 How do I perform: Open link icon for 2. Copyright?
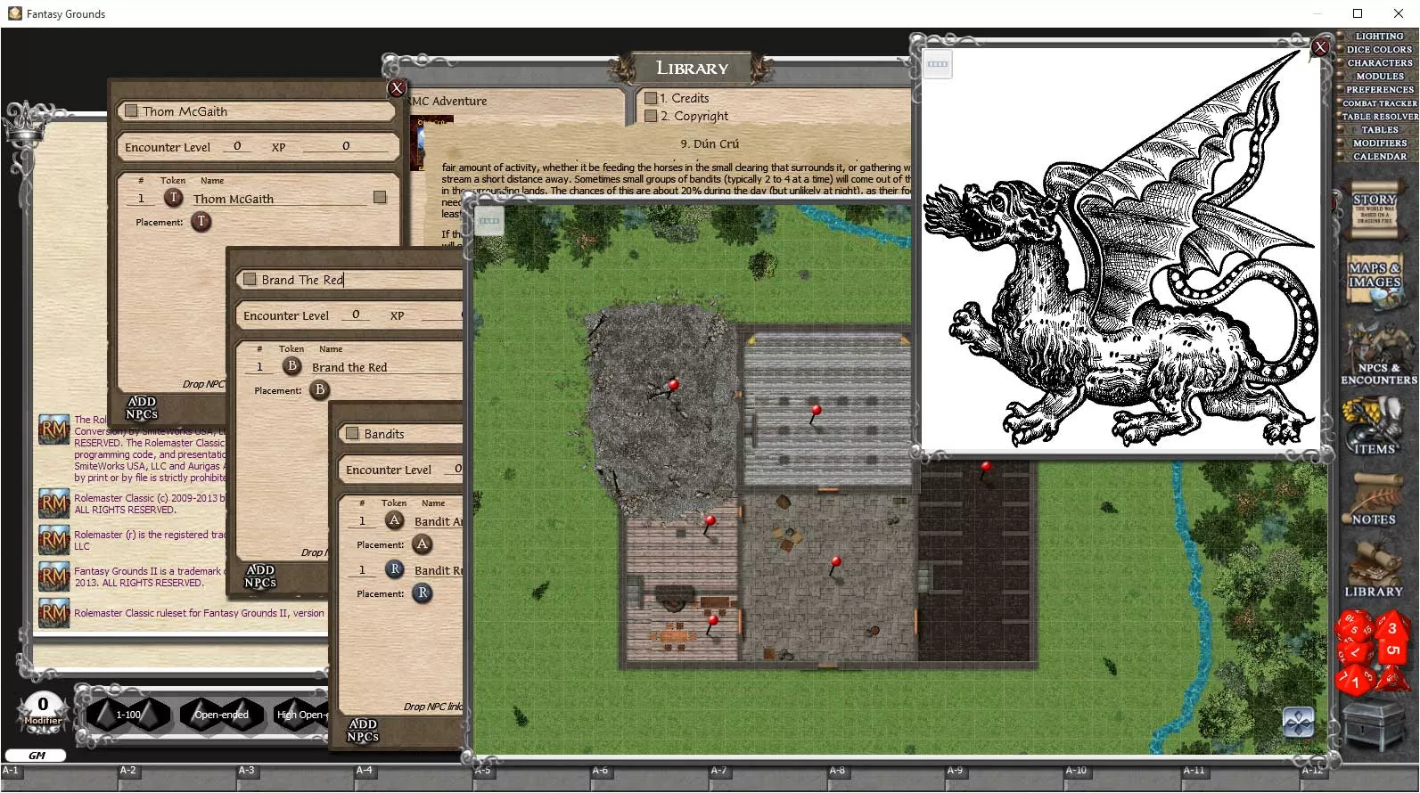click(651, 116)
